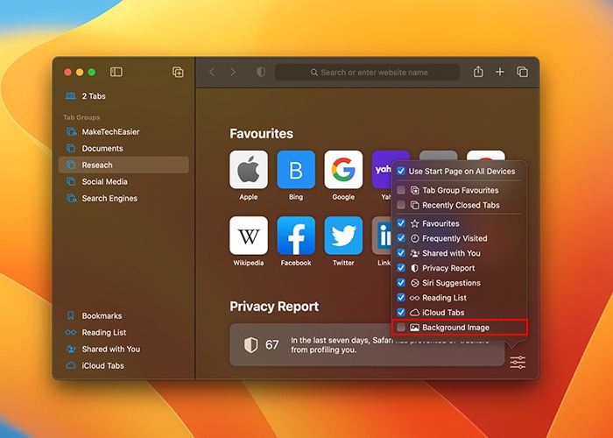Screen dimensions: 613x438
Task: Uncheck Privacy Report option
Action: pos(401,268)
